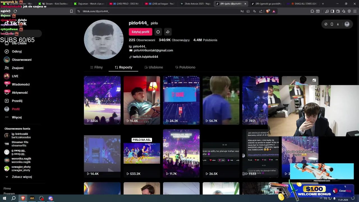Open browser translate icon
Image resolution: width=359 pixels, height=202 pixels.
click(254, 11)
